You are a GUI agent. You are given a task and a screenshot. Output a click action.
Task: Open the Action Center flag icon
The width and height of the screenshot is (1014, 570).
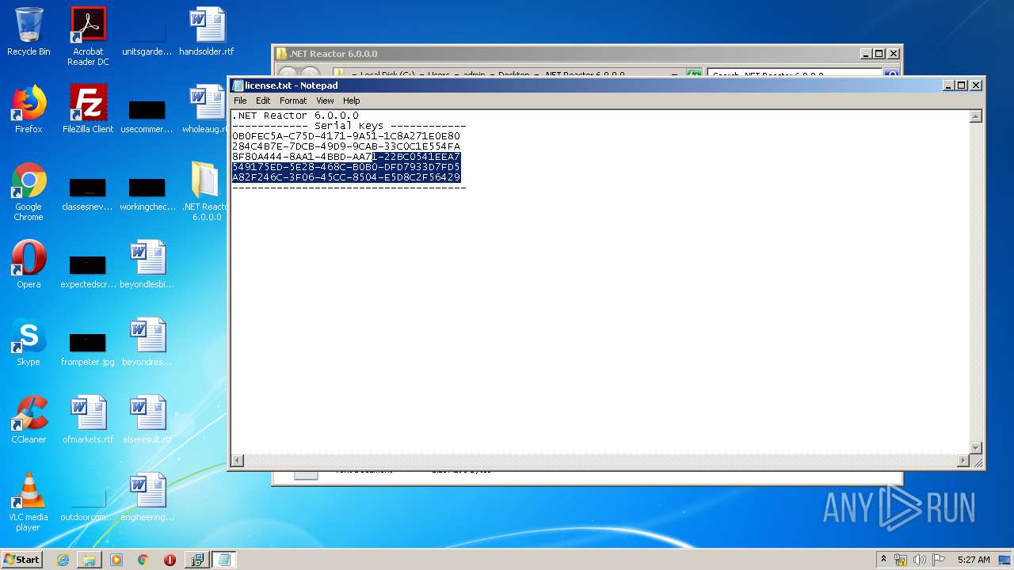[939, 560]
